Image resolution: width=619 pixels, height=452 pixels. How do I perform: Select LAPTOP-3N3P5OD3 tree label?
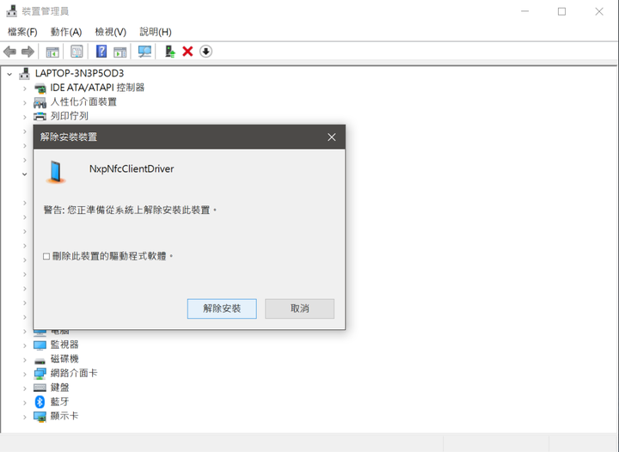79,73
